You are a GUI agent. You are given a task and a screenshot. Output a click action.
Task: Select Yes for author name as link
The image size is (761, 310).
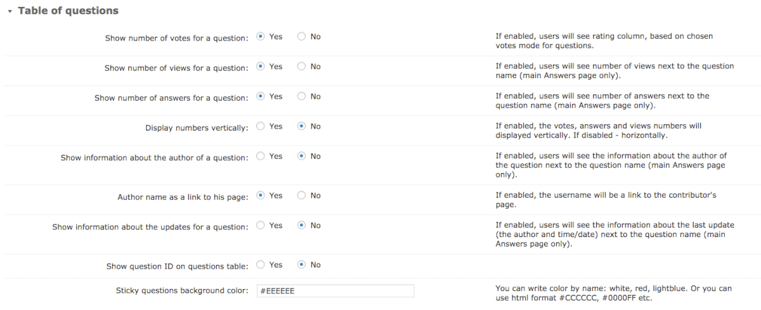[x=261, y=195]
